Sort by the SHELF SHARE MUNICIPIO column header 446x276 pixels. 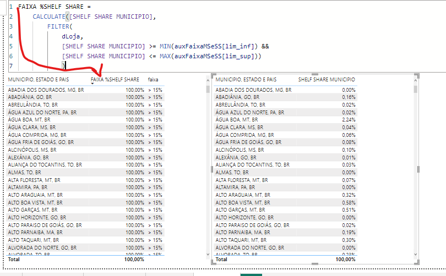(x=327, y=80)
